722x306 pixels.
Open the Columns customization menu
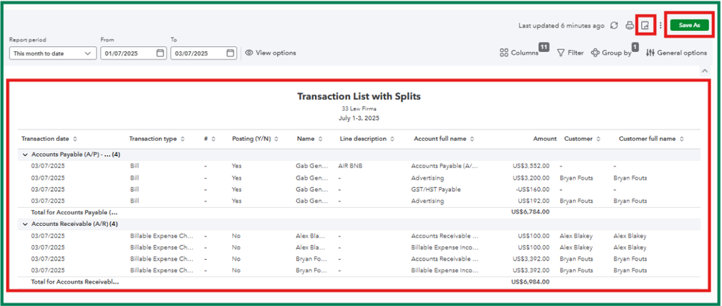[x=520, y=53]
